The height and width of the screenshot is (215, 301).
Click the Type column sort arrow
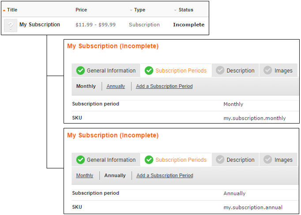coord(131,10)
